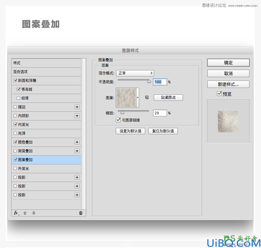Click 设置为默认值 (Make Default) button
The image size is (261, 248).
130,131
